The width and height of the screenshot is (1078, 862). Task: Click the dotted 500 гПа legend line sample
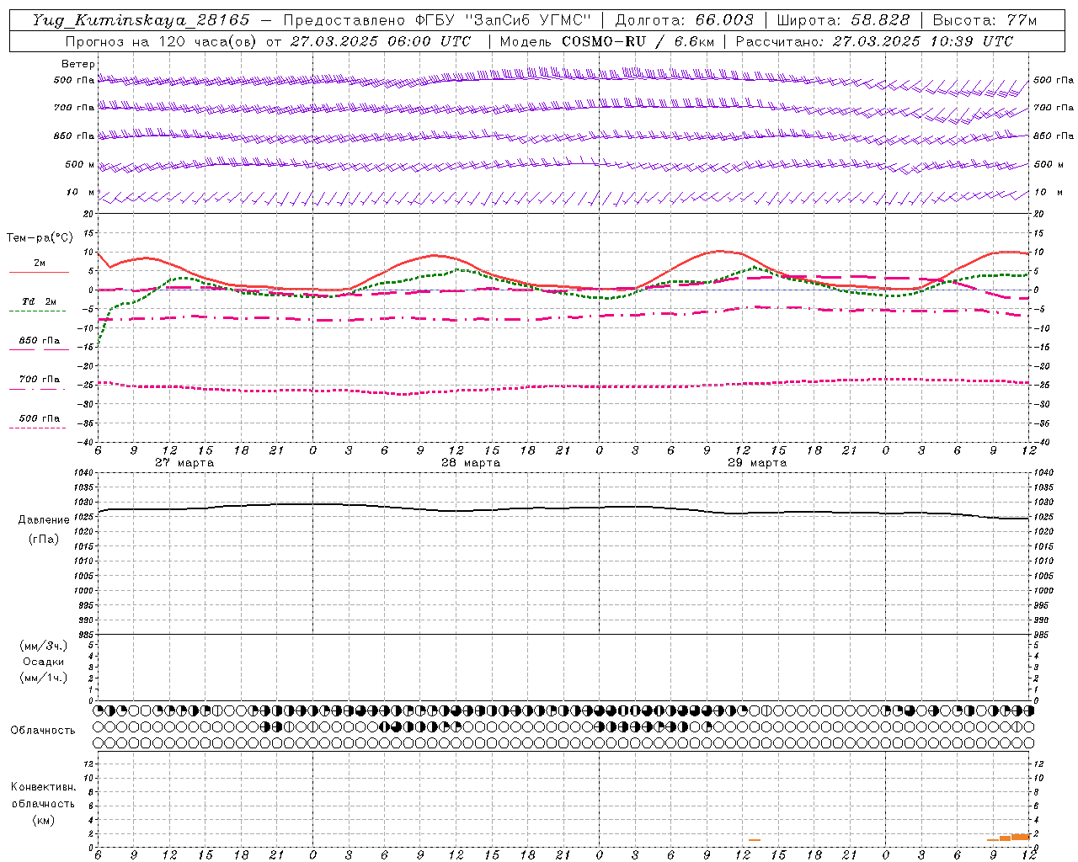tap(37, 428)
